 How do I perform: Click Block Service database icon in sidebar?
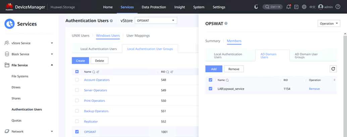coord(7,54)
